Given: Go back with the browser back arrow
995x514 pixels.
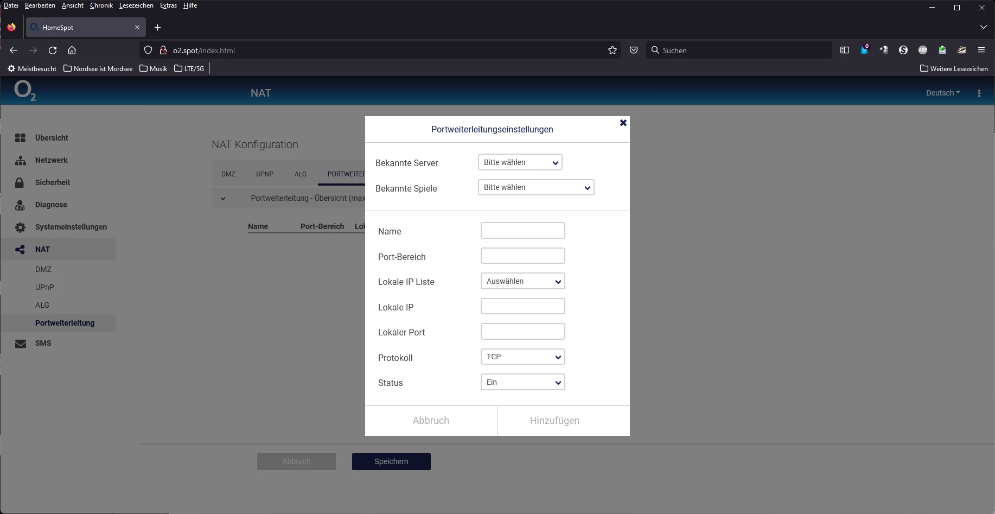Looking at the screenshot, I should click(x=14, y=50).
